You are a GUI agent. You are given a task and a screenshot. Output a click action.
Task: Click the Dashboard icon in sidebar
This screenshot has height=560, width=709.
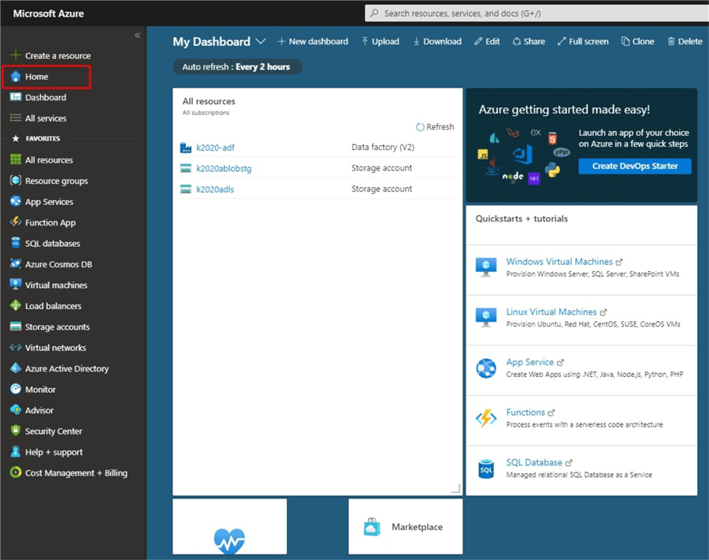tap(16, 97)
